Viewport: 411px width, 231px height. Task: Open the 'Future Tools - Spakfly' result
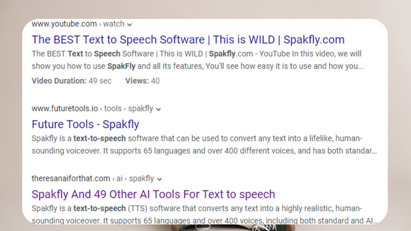(x=85, y=124)
